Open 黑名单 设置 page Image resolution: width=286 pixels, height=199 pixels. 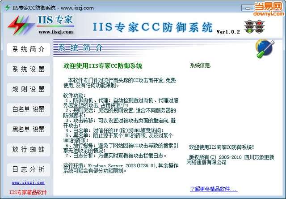coord(29,130)
